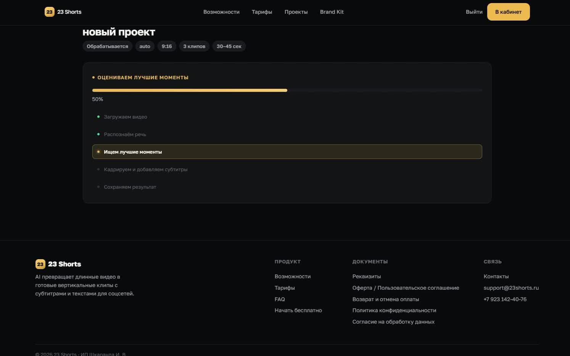
Task: Open footer link Тарифы
Action: click(285, 288)
